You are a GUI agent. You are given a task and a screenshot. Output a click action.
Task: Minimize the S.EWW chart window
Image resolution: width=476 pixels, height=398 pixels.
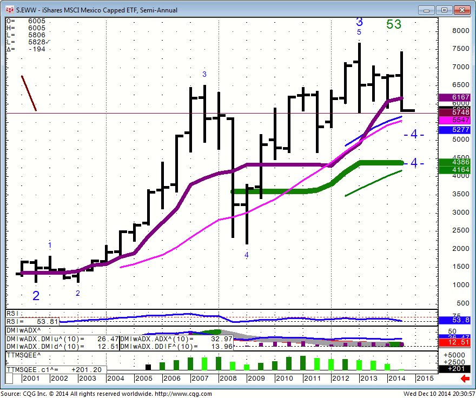click(x=426, y=10)
